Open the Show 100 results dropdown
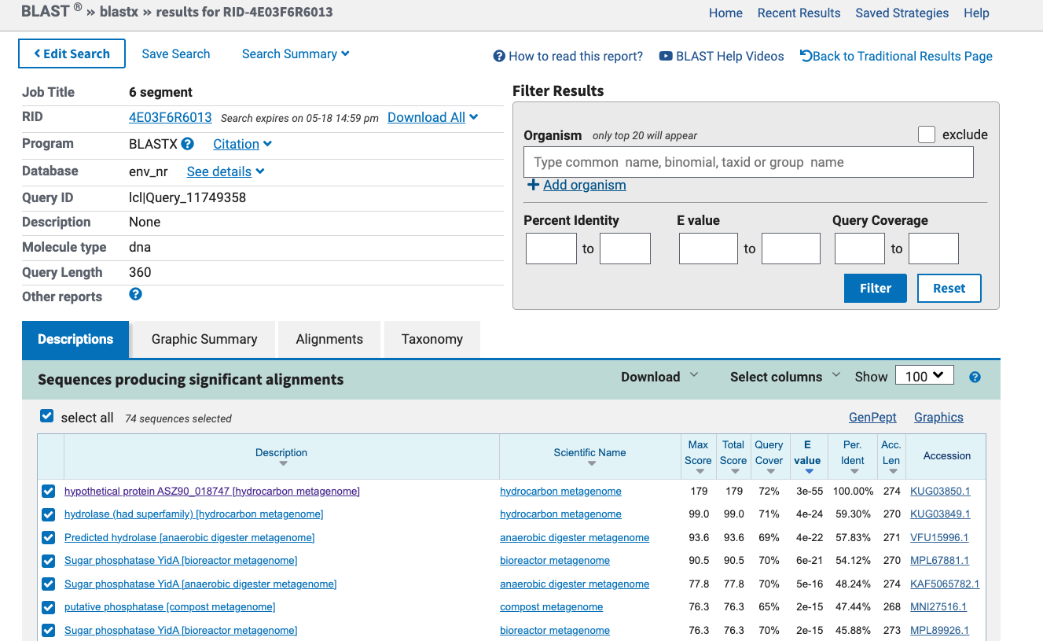 click(x=924, y=376)
